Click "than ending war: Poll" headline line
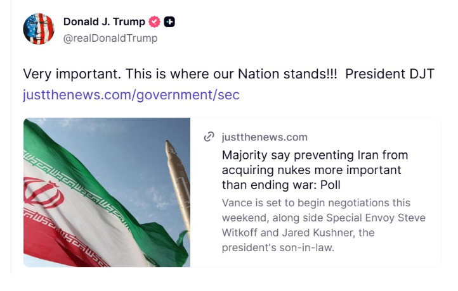The image size is (458, 291). pyautogui.click(x=281, y=185)
